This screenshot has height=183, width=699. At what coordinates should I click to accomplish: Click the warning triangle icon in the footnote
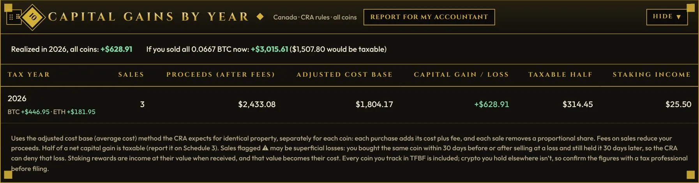(x=265, y=148)
